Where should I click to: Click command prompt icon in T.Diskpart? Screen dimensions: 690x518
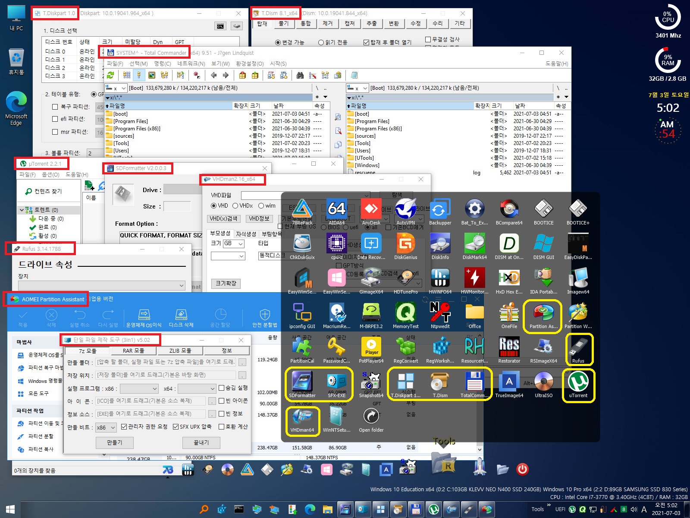pos(220,26)
